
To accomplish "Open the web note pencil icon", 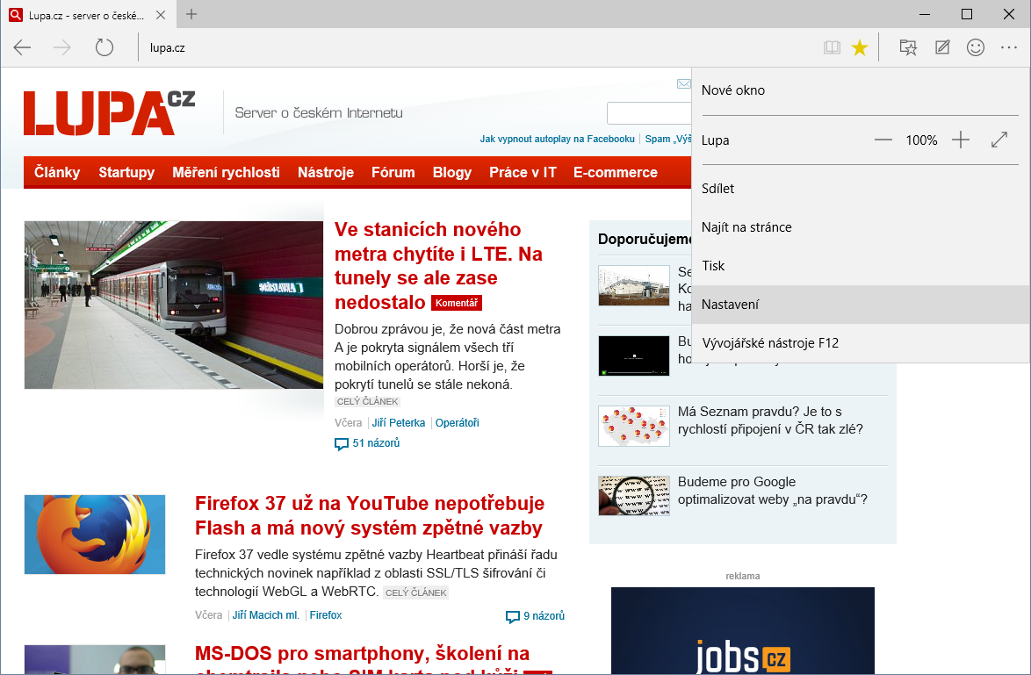I will point(942,47).
